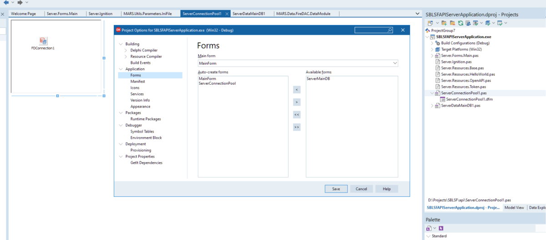Click the Help button

point(387,189)
